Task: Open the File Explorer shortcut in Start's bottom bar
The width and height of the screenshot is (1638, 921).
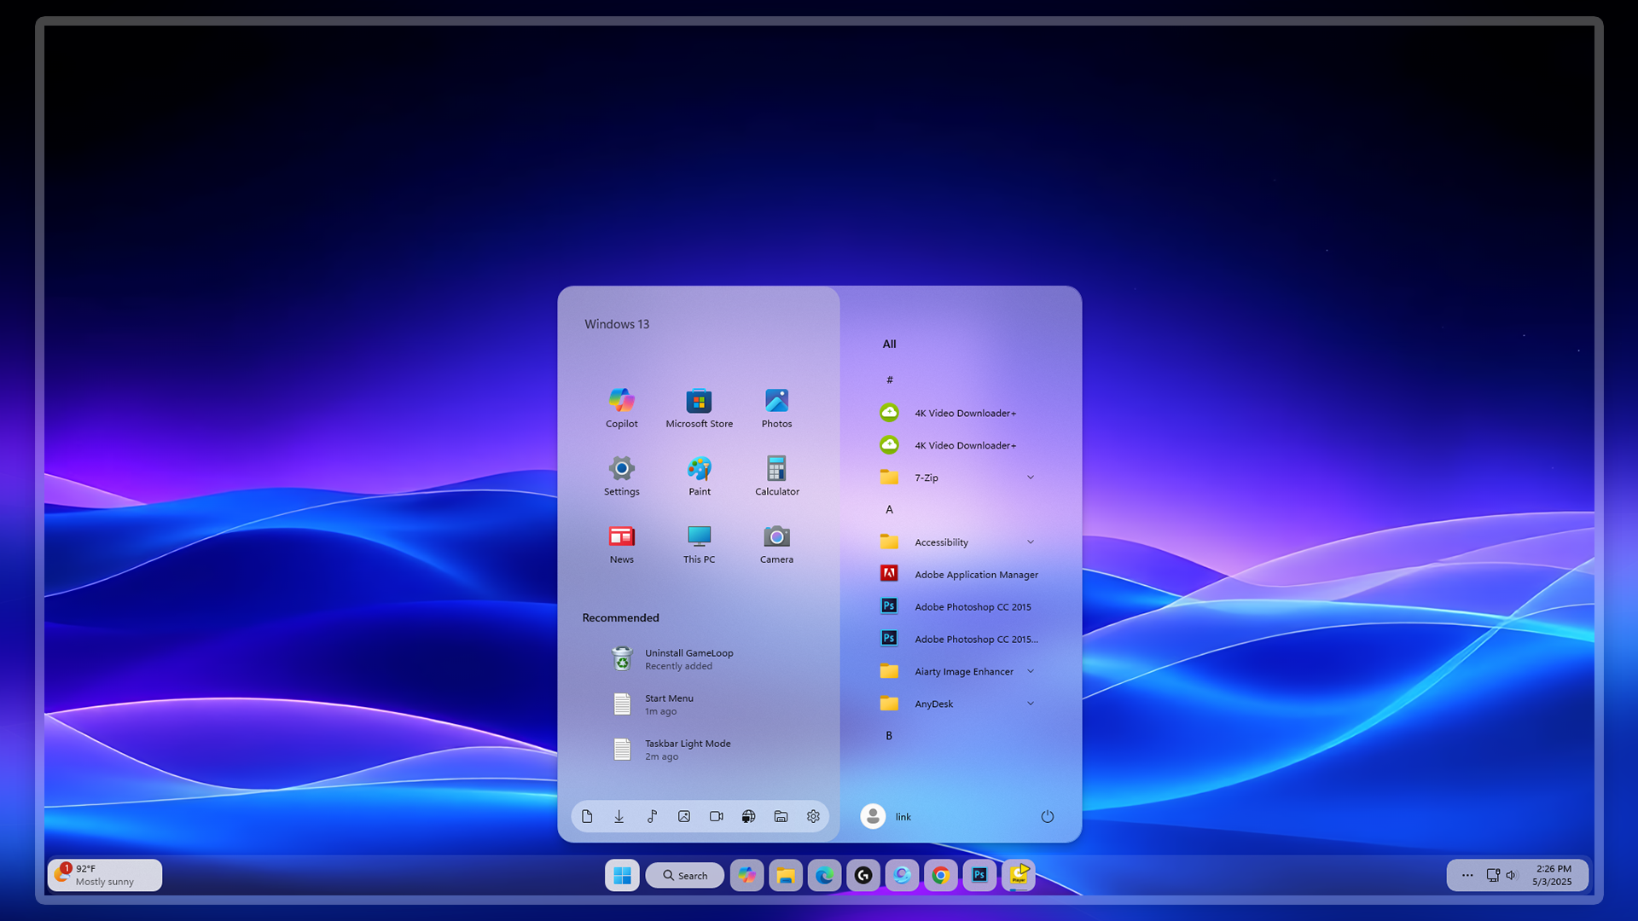Action: (781, 816)
